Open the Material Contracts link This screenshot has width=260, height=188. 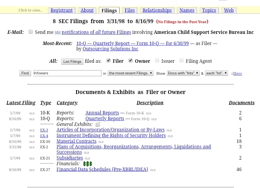77,141
